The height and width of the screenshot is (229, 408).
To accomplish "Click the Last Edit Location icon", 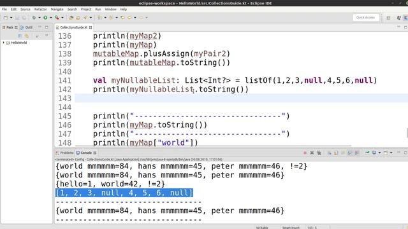I will pos(122,18).
